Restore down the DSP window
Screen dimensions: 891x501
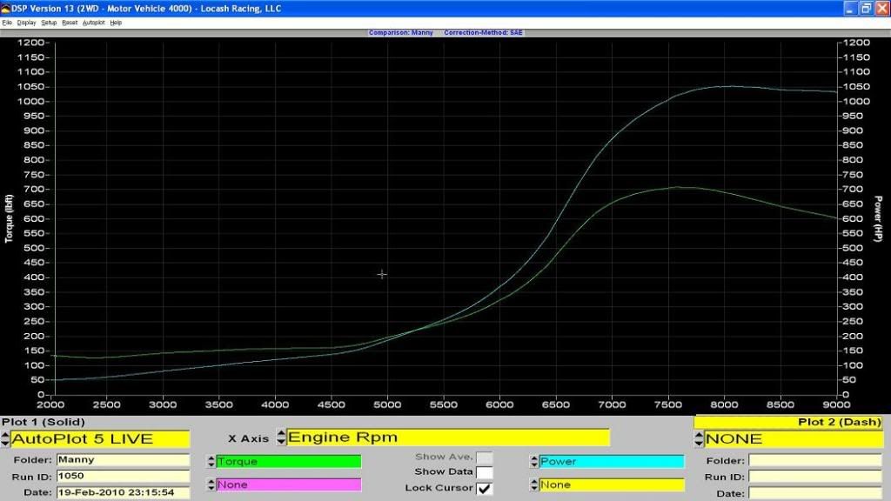point(866,9)
